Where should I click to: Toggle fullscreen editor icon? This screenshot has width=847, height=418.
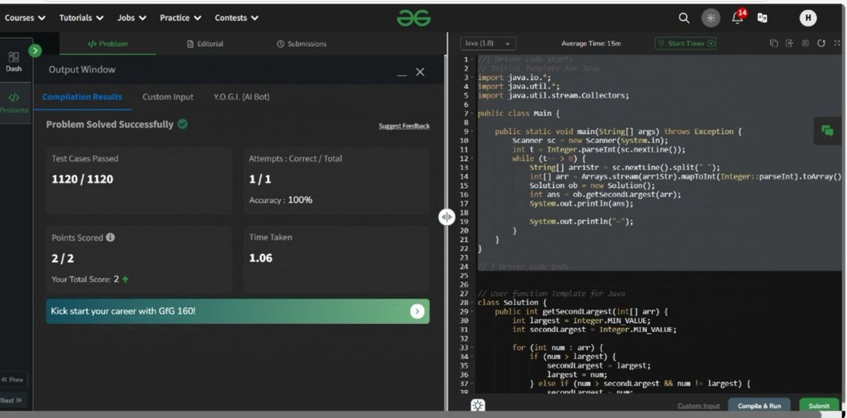tap(837, 43)
